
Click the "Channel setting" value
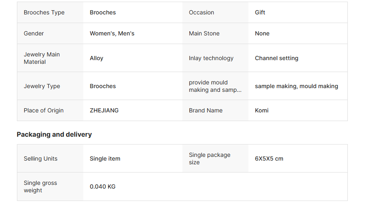click(x=276, y=58)
